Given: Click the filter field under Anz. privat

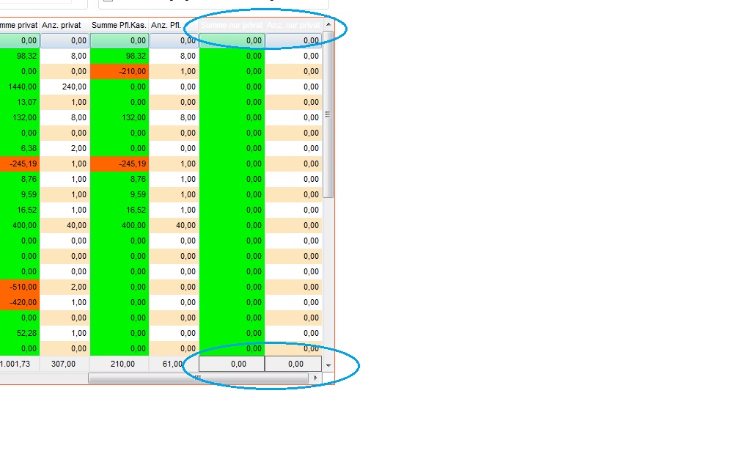Looking at the screenshot, I should point(65,40).
